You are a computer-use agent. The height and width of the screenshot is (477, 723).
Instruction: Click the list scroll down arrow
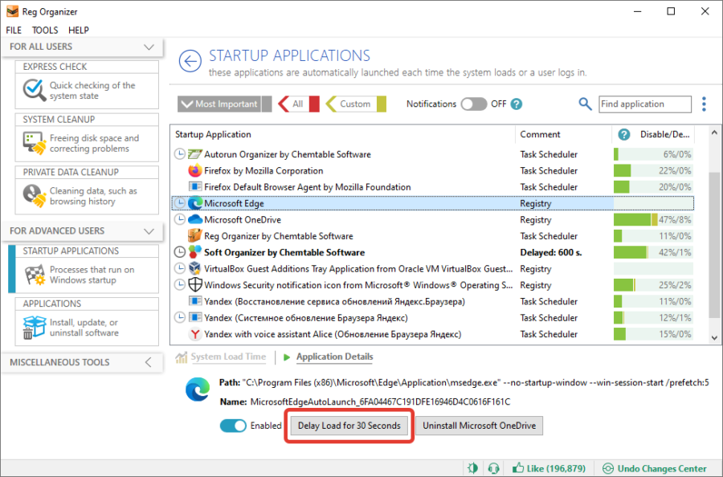click(714, 337)
